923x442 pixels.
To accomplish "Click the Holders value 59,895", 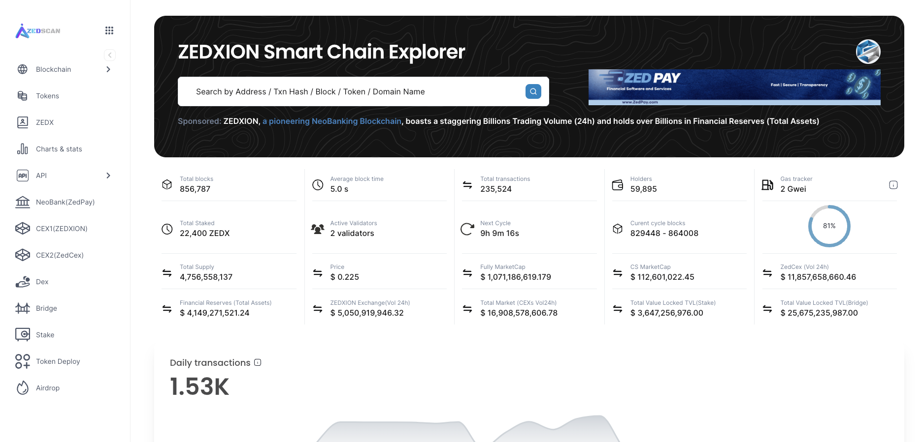I will [x=644, y=189].
